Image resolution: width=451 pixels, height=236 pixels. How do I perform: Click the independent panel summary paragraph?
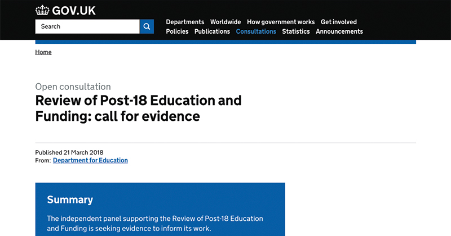[x=155, y=224]
